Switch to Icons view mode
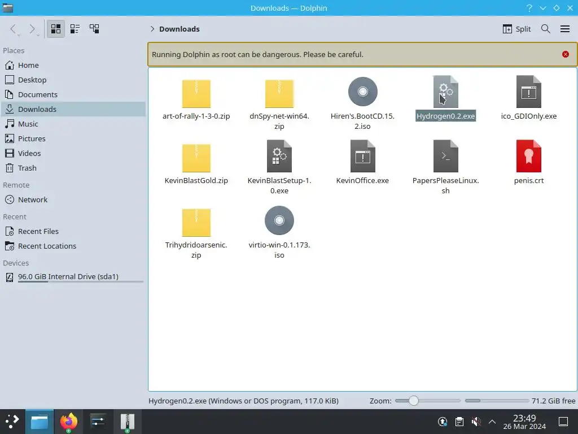578x434 pixels. (x=56, y=29)
